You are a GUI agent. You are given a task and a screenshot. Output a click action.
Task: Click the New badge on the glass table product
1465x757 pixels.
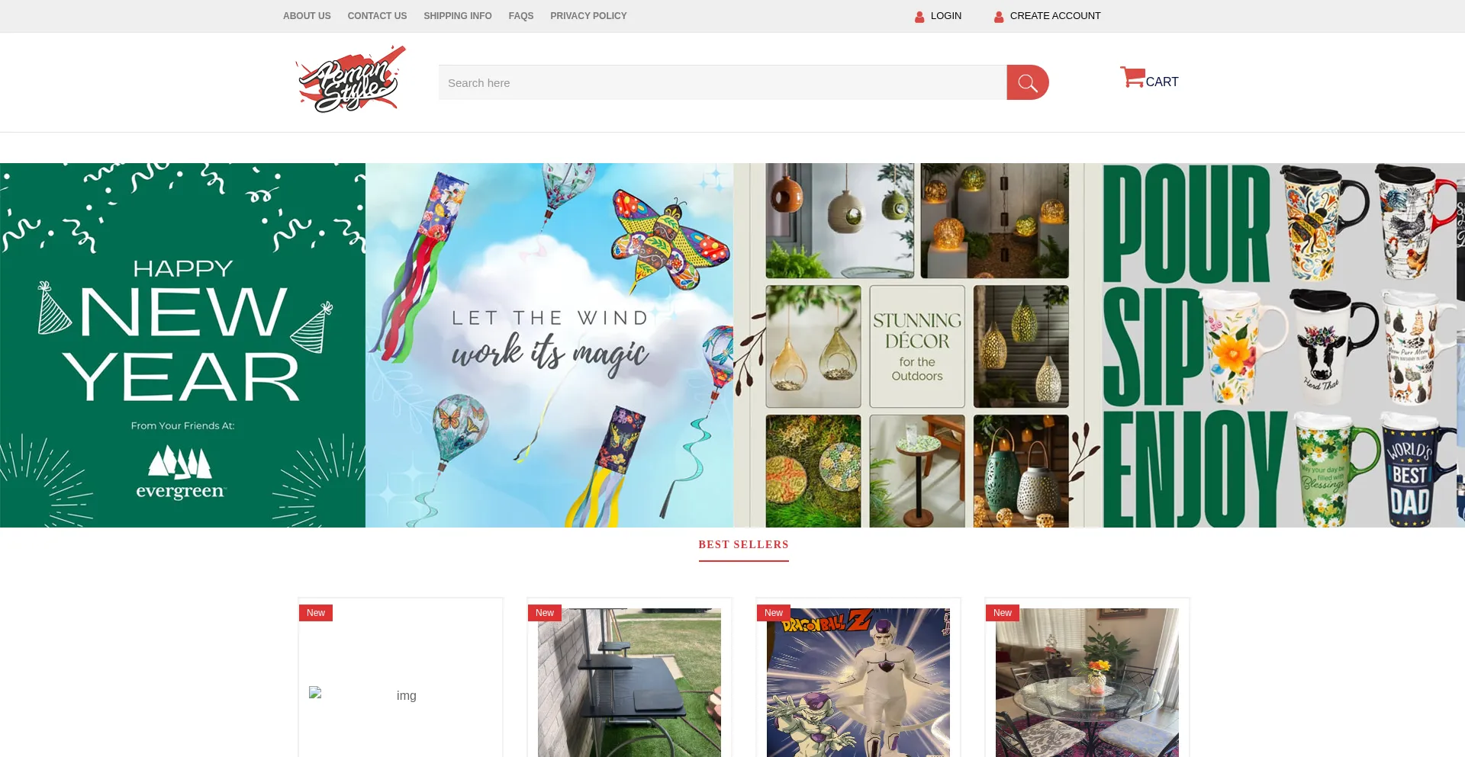[1003, 613]
